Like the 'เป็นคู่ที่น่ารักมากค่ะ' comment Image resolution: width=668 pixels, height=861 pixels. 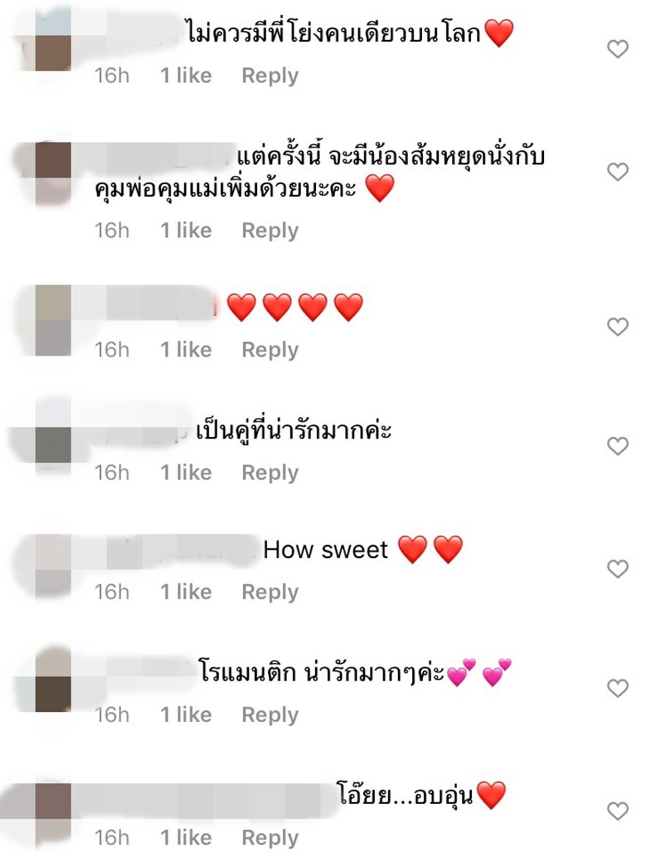pyautogui.click(x=618, y=446)
